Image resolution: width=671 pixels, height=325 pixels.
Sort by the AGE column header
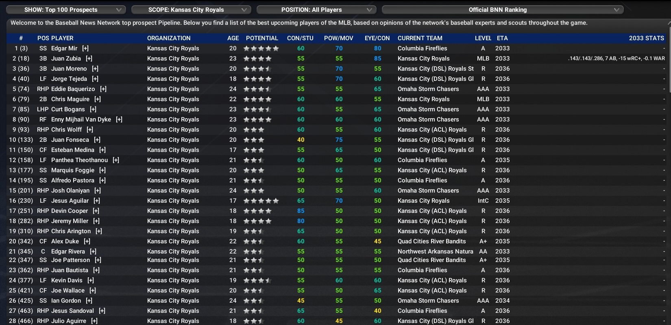click(x=233, y=38)
